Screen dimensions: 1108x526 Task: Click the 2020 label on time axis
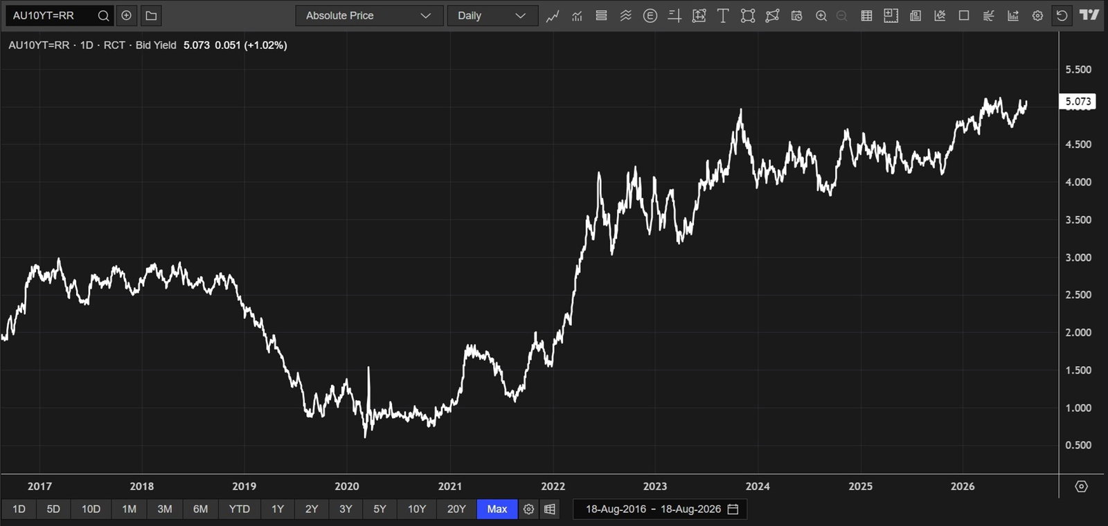[347, 487]
